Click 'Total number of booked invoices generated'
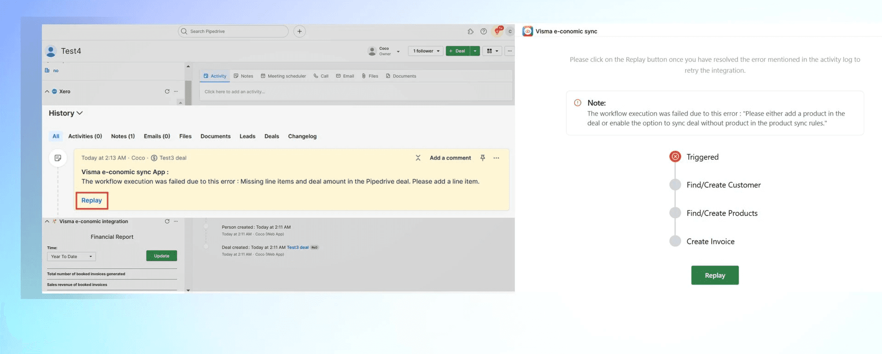Viewport: 882px width, 354px height. click(x=86, y=274)
